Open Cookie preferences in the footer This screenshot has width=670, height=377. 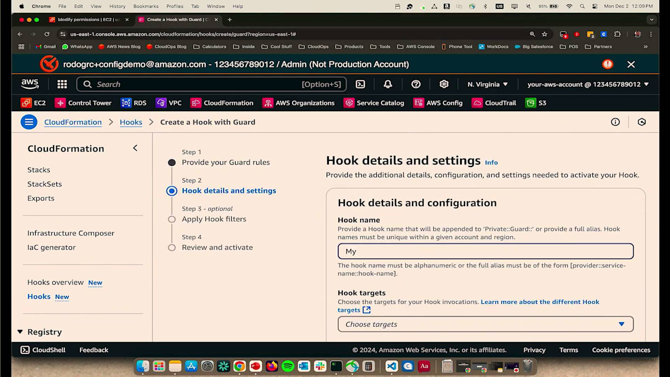(621, 350)
